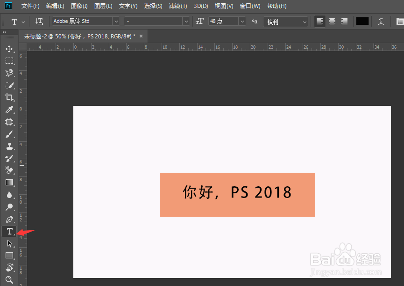This screenshot has width=404, height=286.
Task: Select the Rectangular Marquee tool
Action: tap(9, 60)
